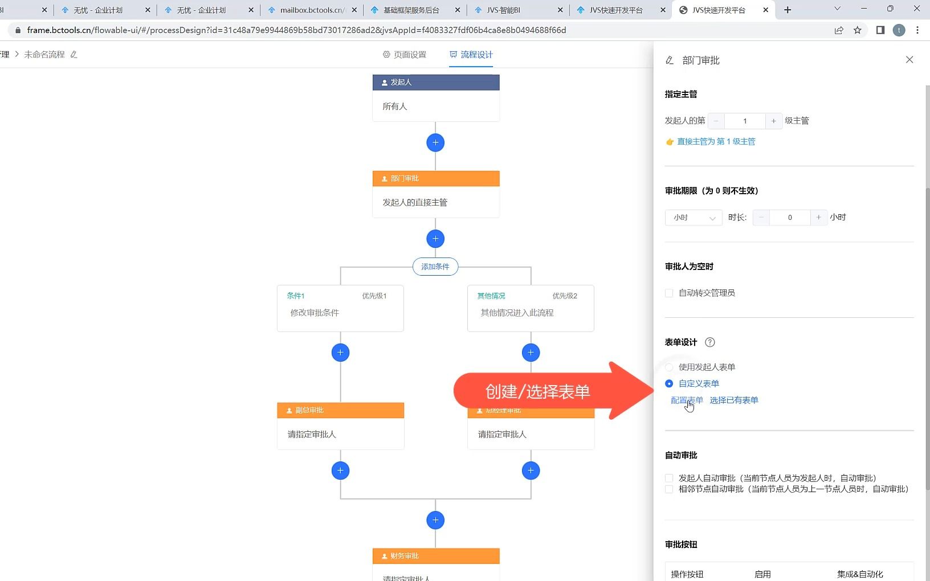Click the plus node above 财务审批
This screenshot has width=930, height=581.
coord(435,520)
